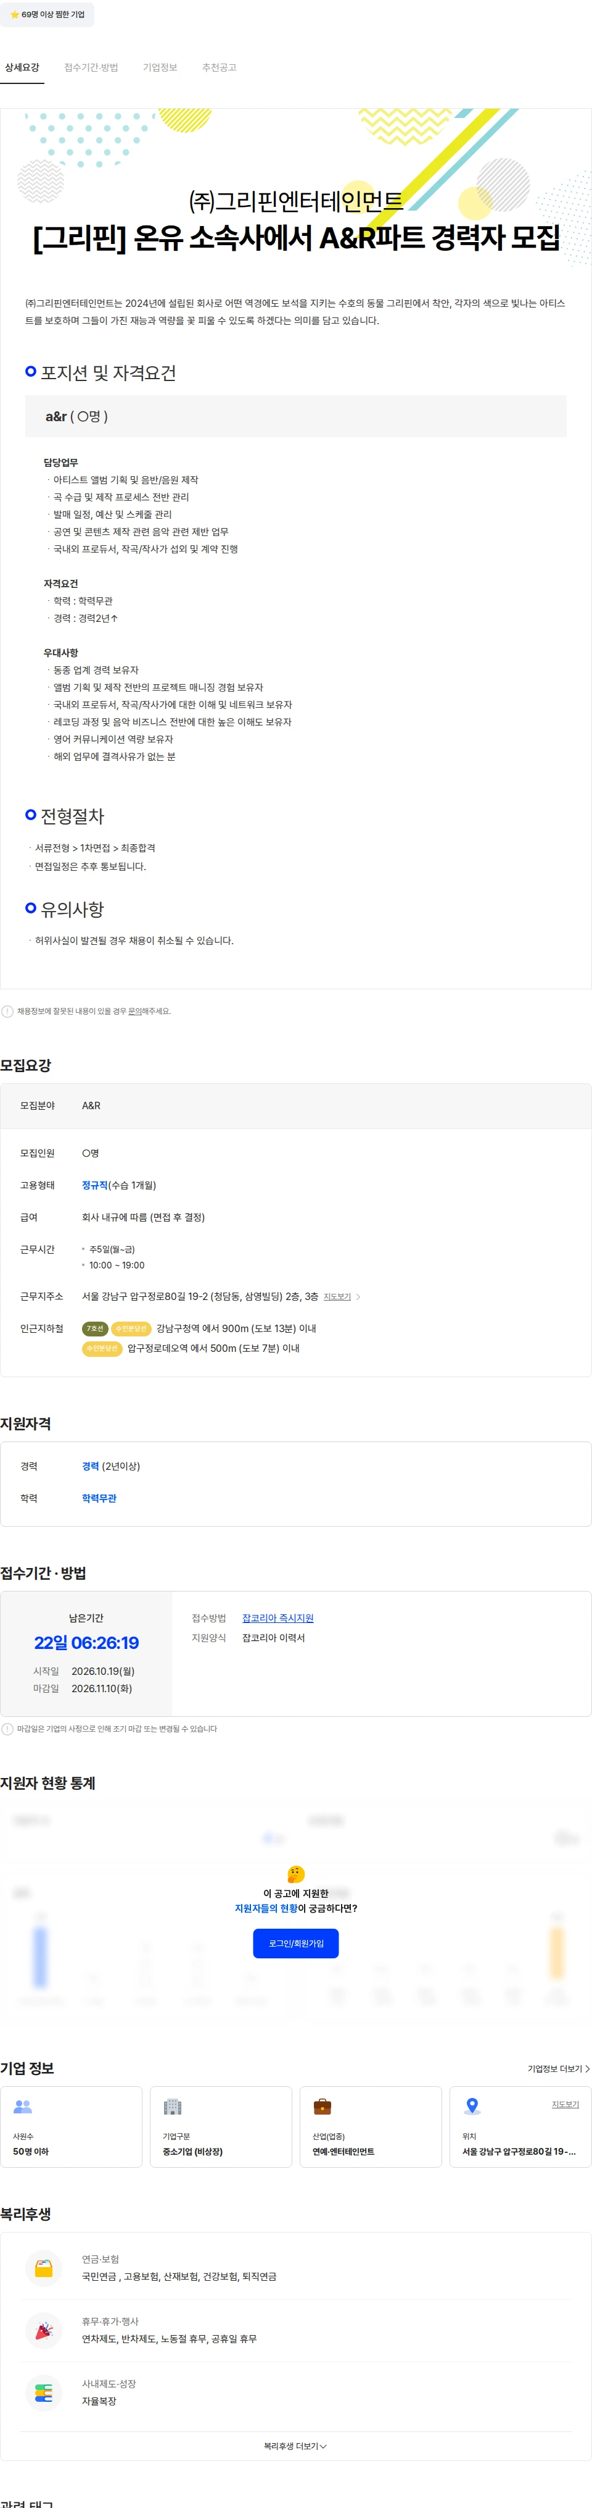This screenshot has height=2508, width=592.
Task: Click the 69명 이상 찜한 기업 badge
Action: click(47, 15)
